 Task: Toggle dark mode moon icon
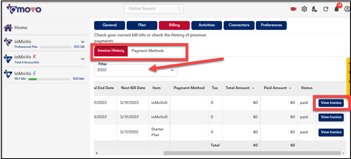[315, 9]
